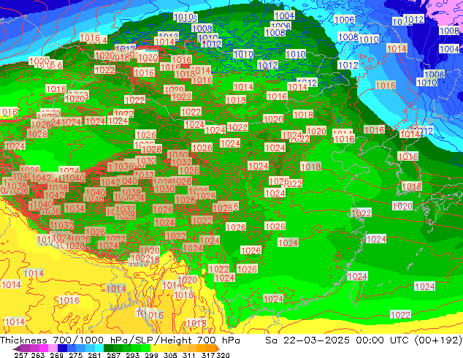Screen dimensions: 463x358
Task: Click legend value 320
Action: click(x=223, y=355)
